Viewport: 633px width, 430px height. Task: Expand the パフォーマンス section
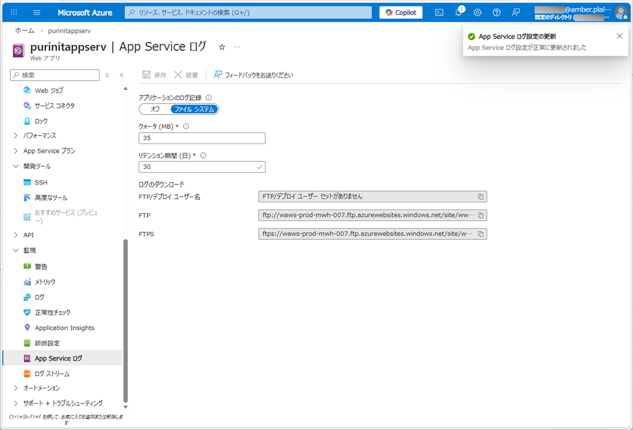(16, 136)
